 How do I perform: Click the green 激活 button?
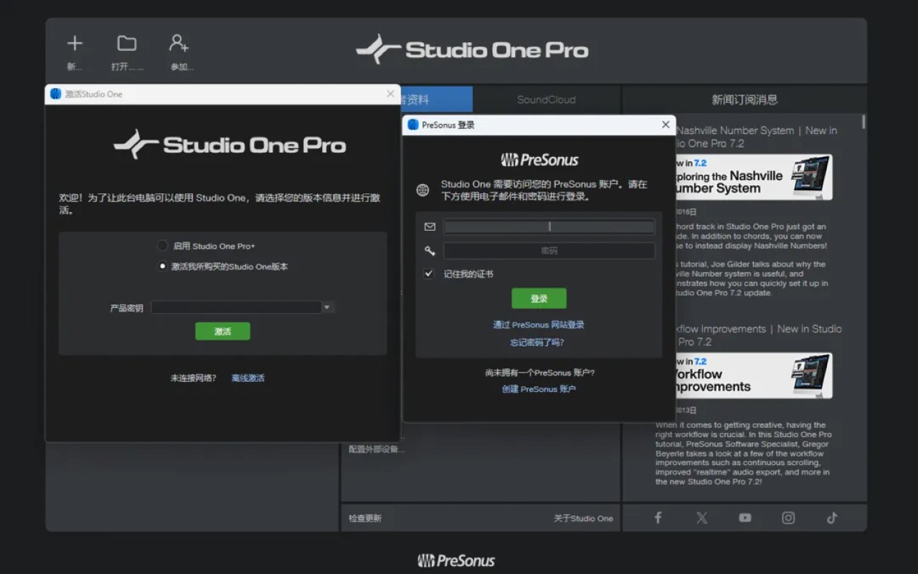click(223, 331)
